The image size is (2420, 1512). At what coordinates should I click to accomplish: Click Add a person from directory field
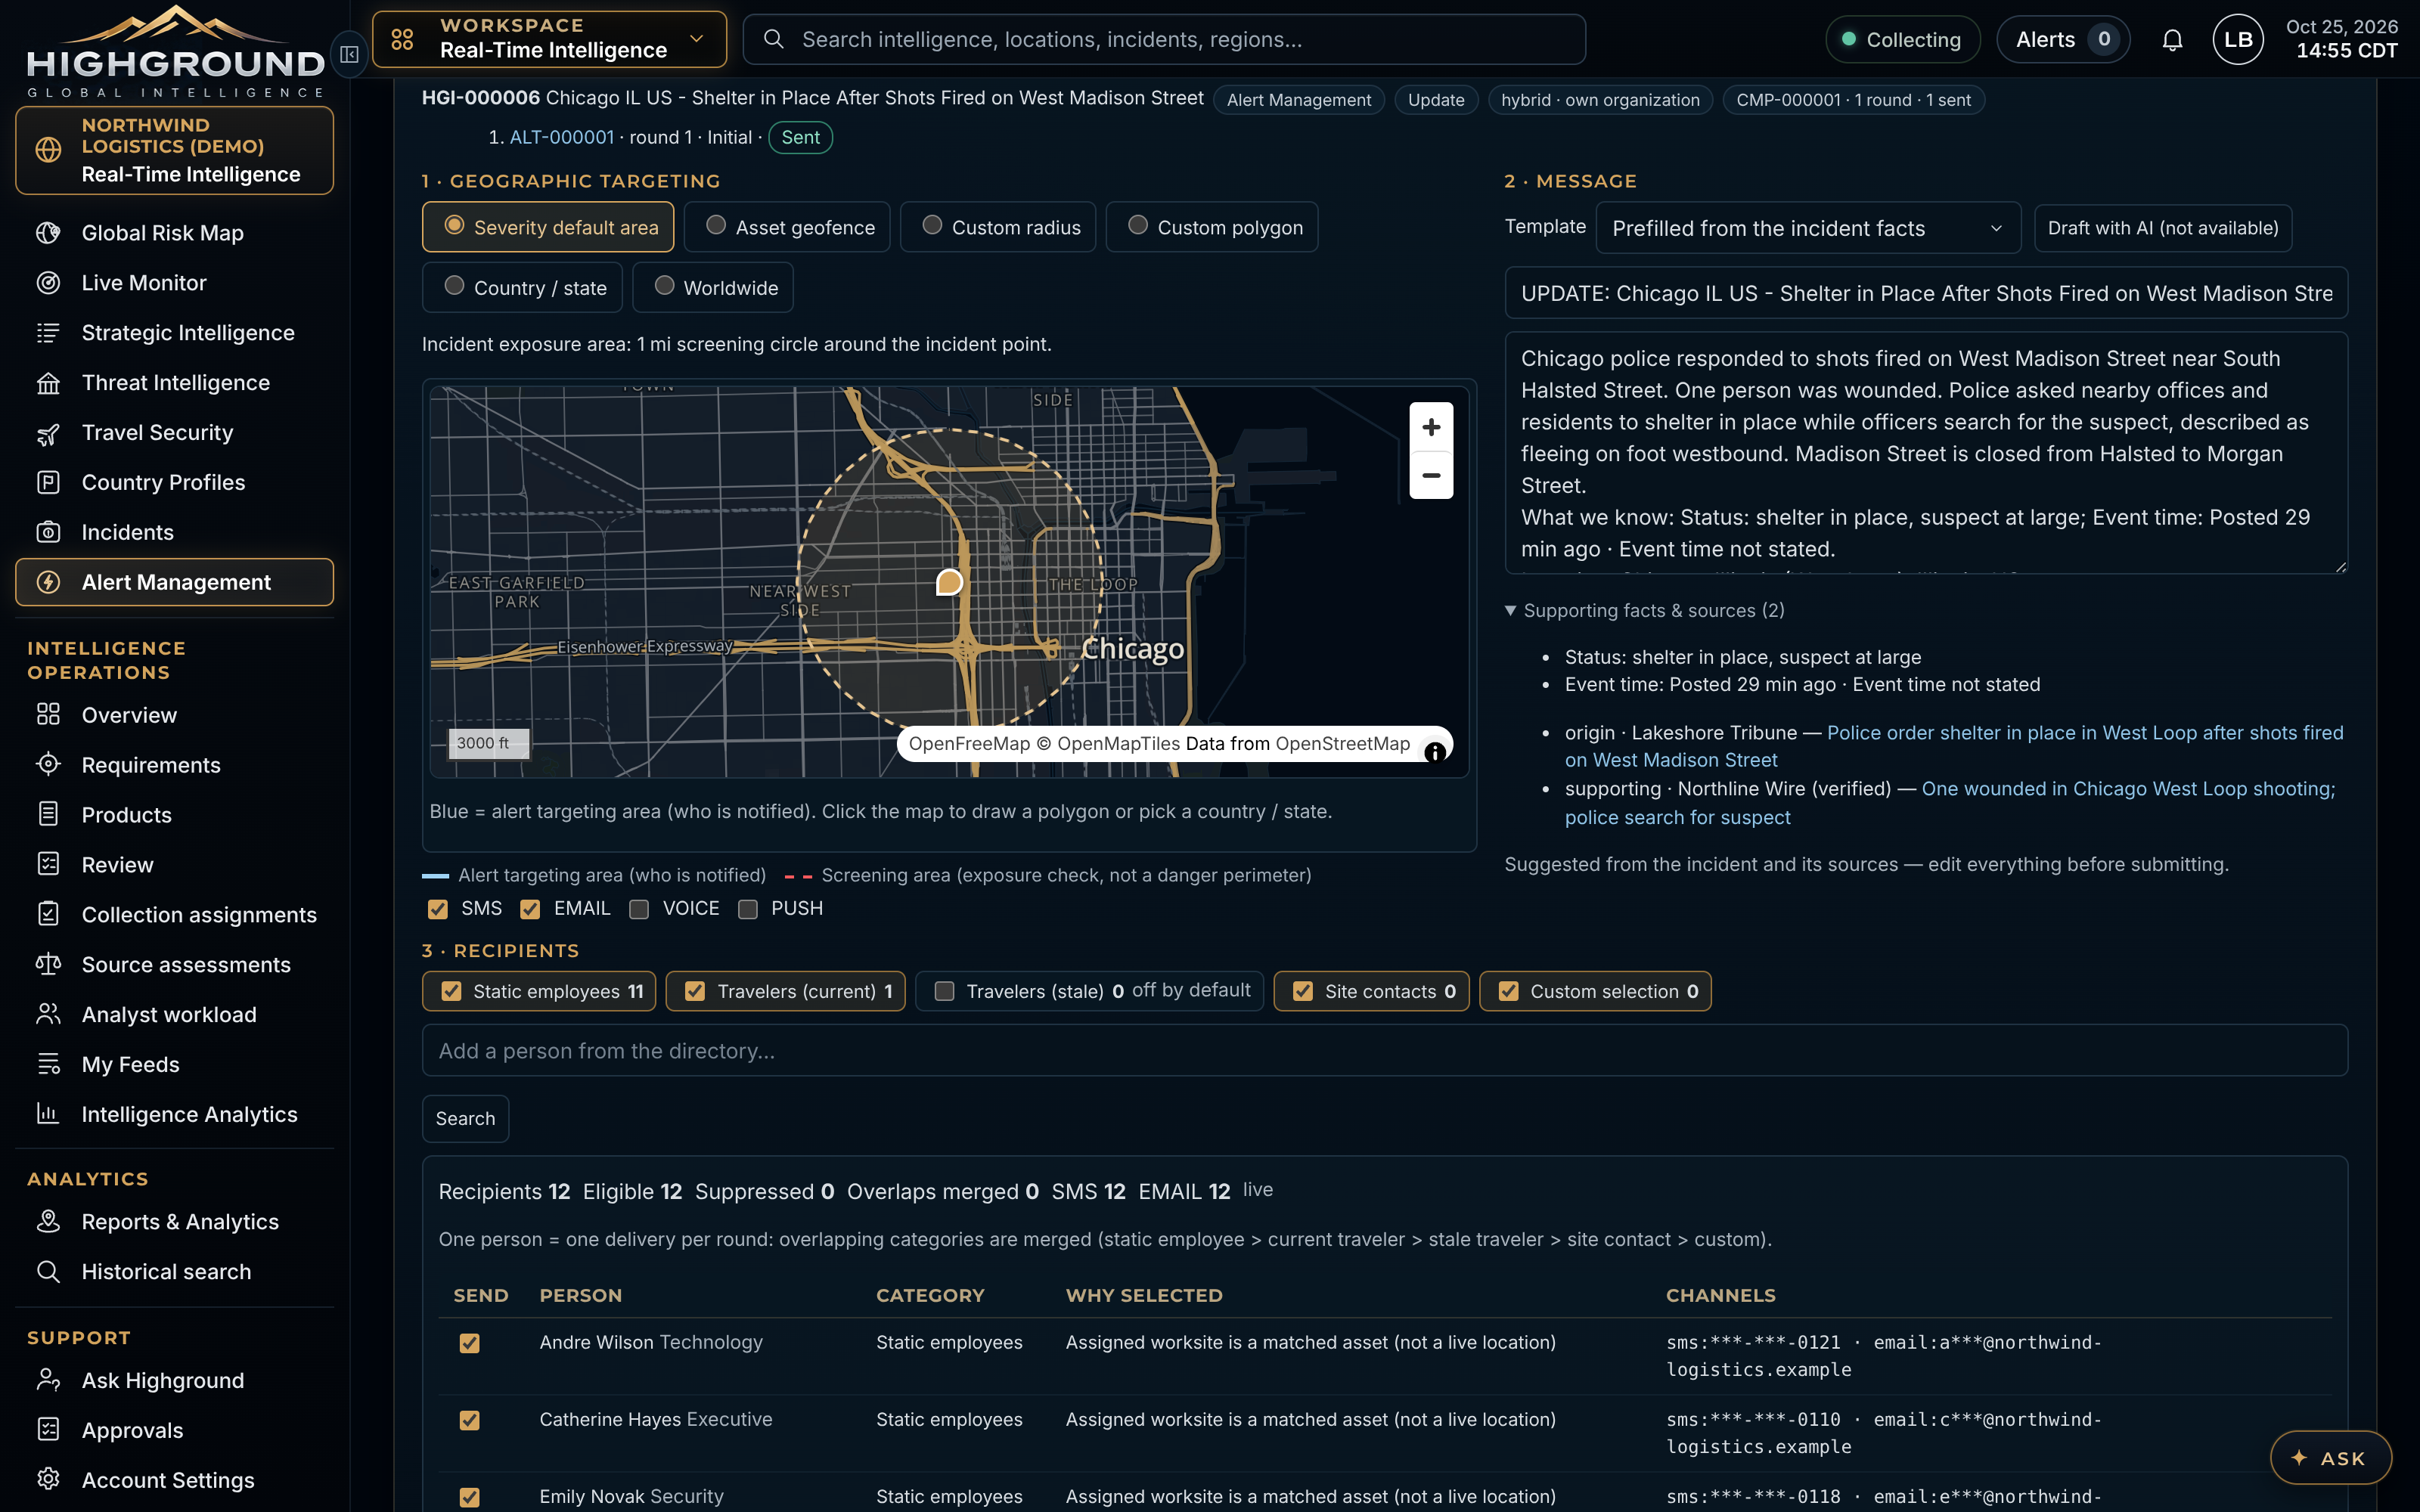pos(1384,1050)
